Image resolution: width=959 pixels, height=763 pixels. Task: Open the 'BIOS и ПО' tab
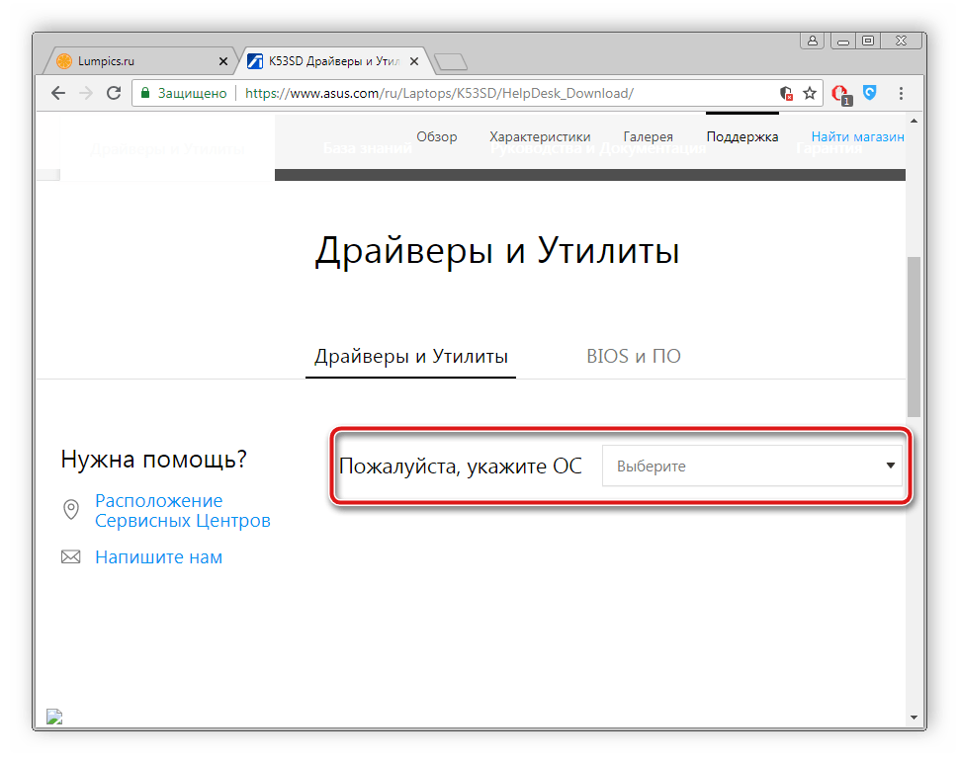click(x=633, y=356)
